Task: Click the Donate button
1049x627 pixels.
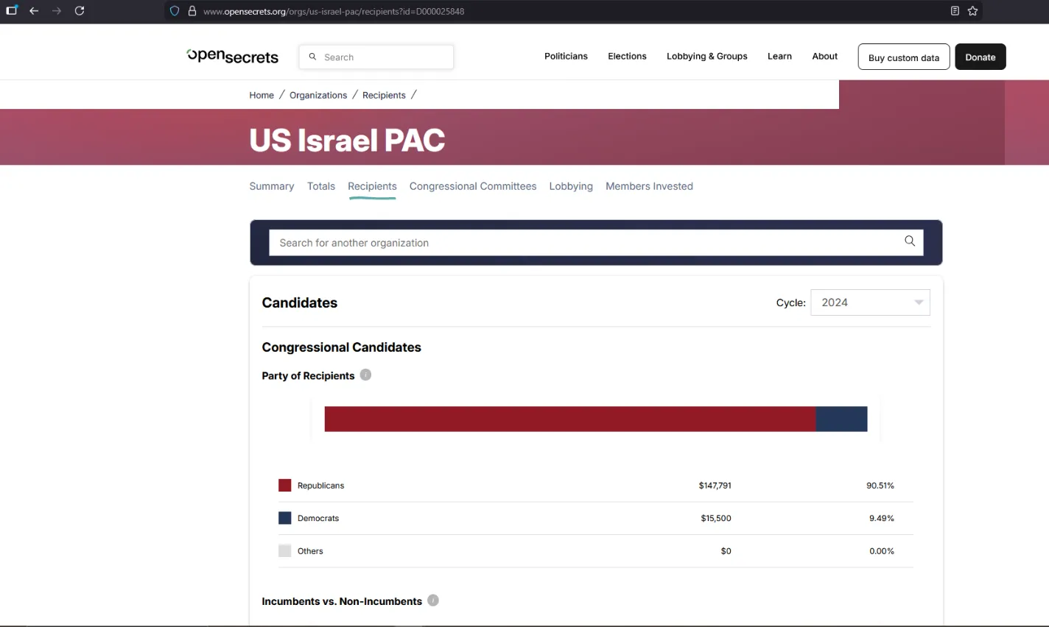Action: click(x=980, y=57)
